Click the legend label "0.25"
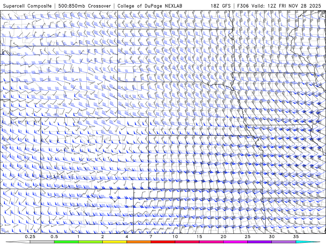 click(x=30, y=237)
